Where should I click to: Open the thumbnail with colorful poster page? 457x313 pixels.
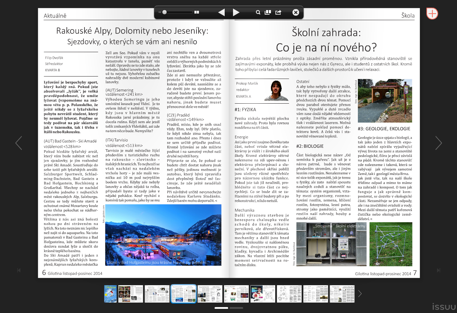pos(263,294)
